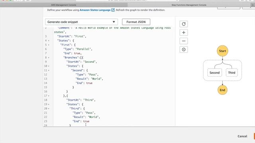The width and height of the screenshot is (255, 143).
Task: Click the Cancel button
Action: [242, 136]
